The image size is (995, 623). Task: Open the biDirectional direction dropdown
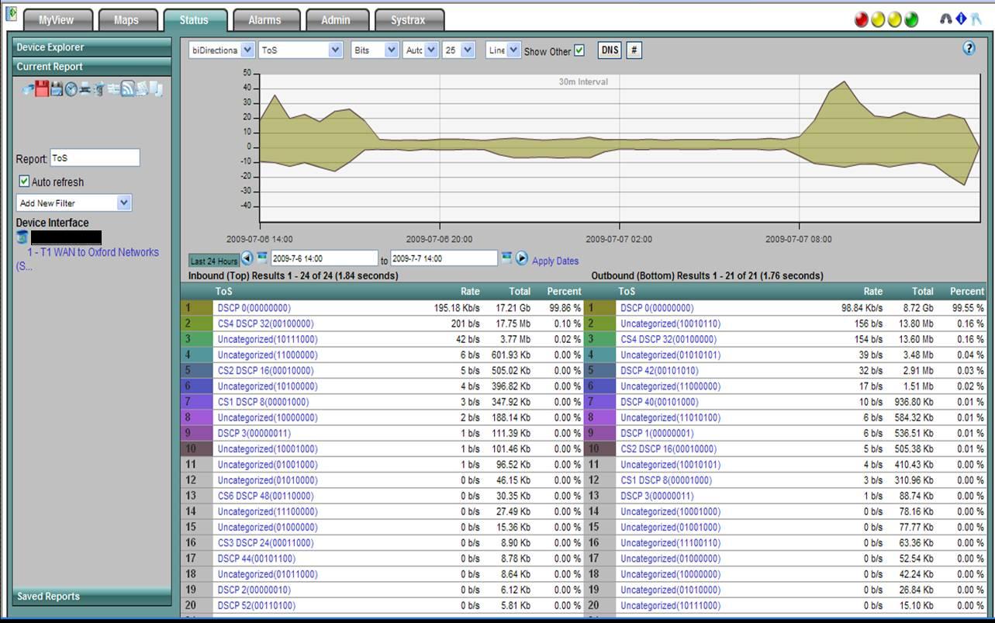[x=222, y=50]
